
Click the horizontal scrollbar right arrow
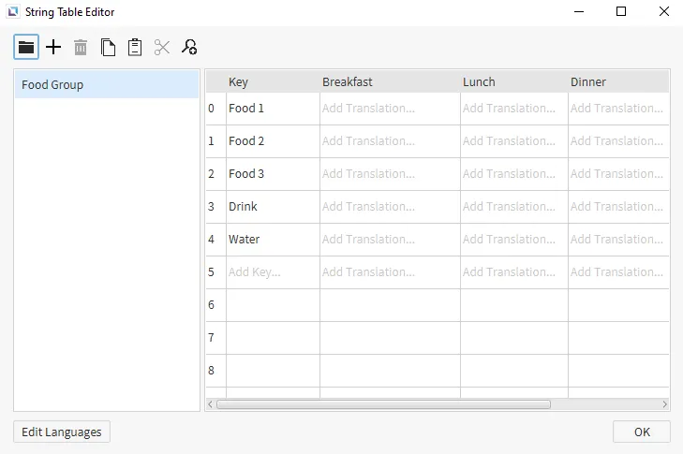[x=665, y=404]
